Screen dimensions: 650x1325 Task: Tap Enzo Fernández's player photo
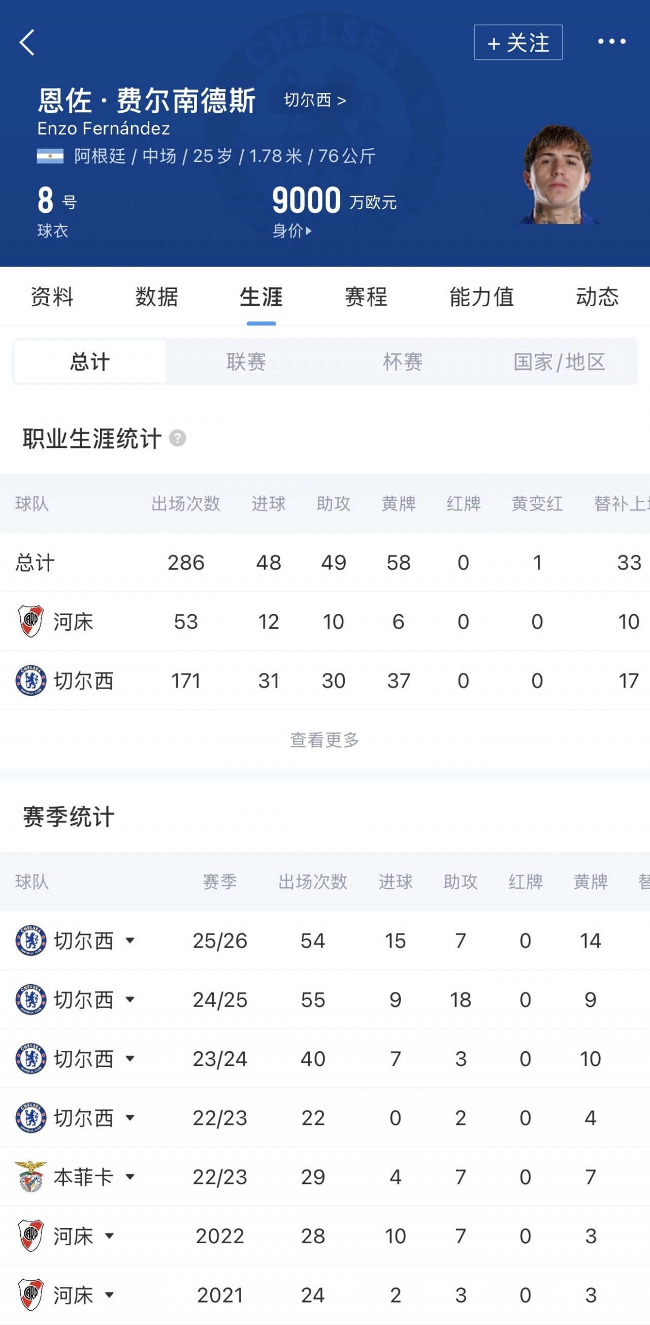point(558,174)
